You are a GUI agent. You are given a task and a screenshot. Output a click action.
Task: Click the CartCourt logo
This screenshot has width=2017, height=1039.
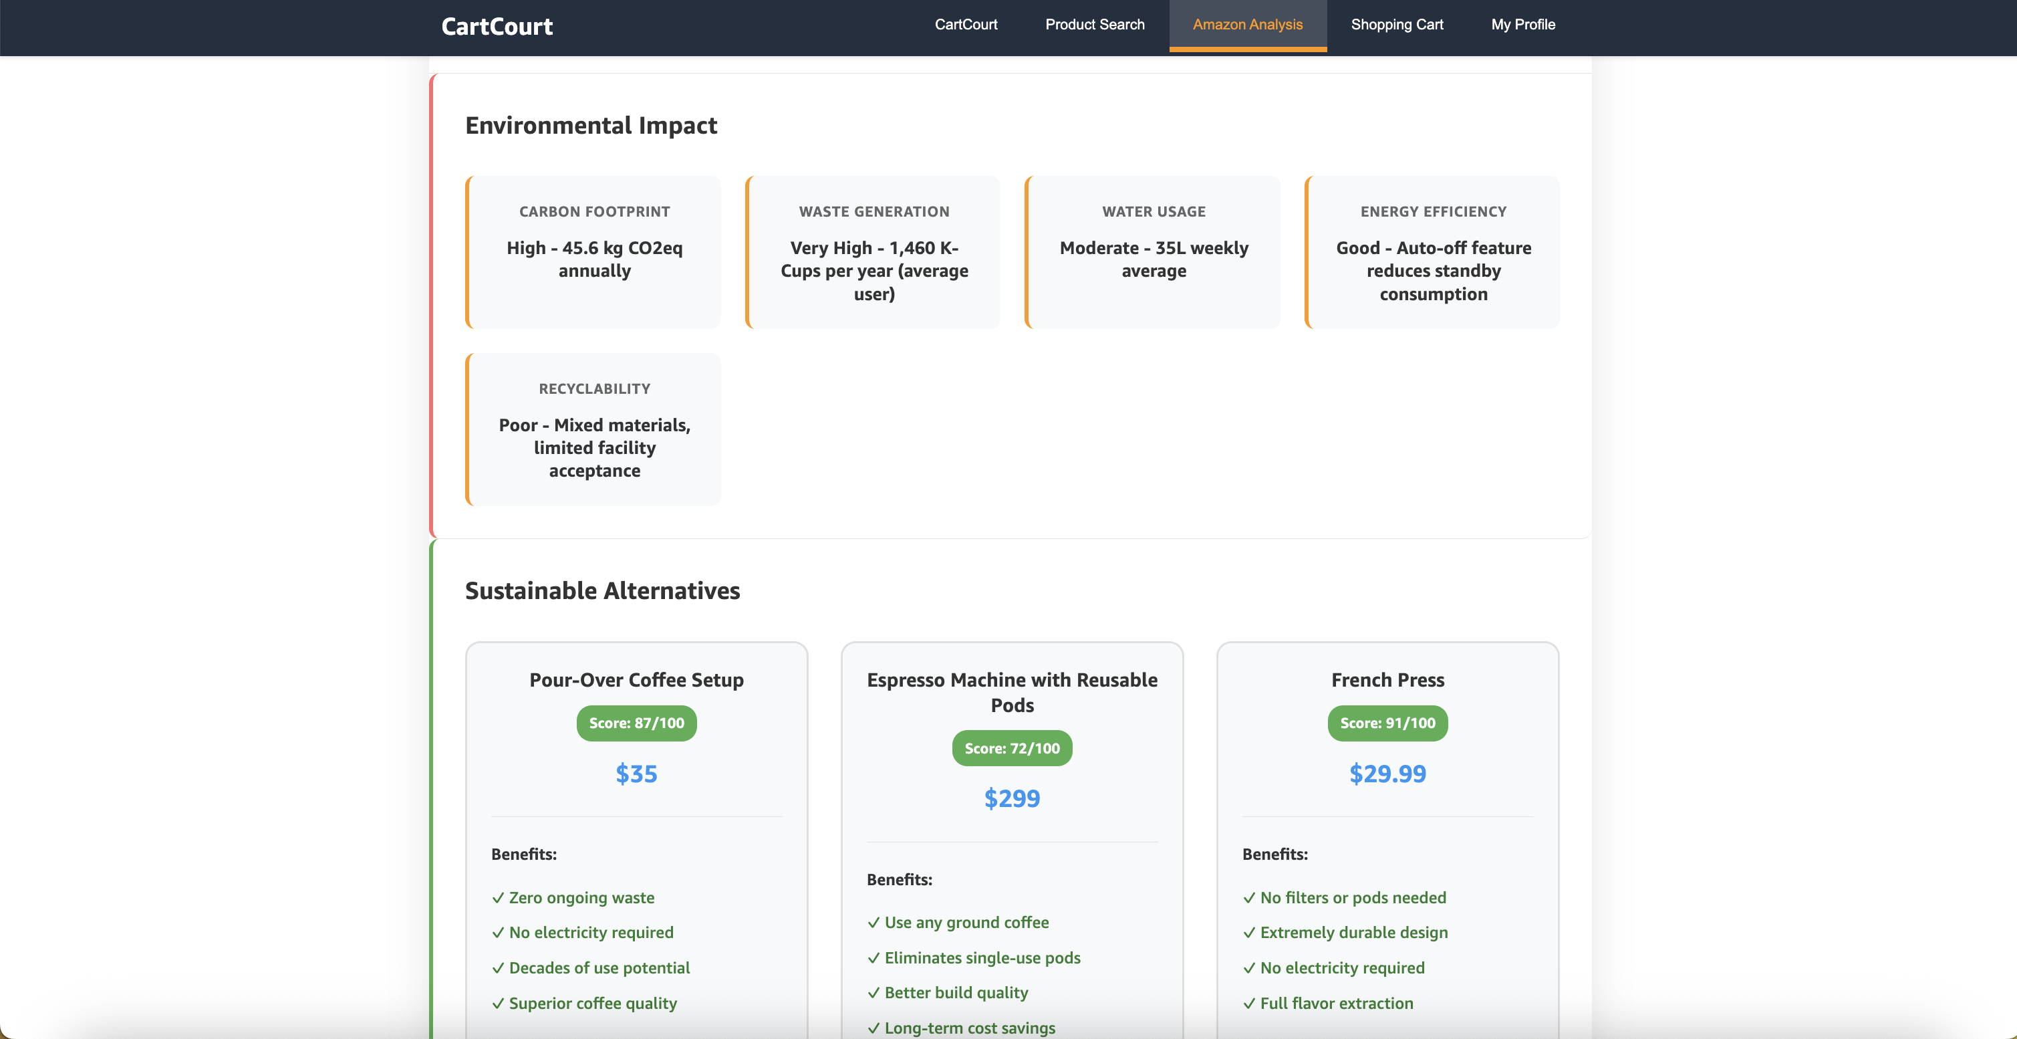[x=497, y=27]
